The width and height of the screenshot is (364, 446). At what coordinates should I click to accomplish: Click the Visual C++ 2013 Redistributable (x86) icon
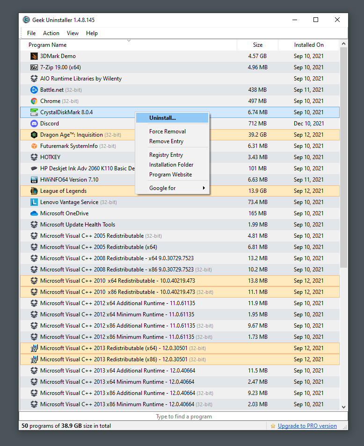(34, 359)
